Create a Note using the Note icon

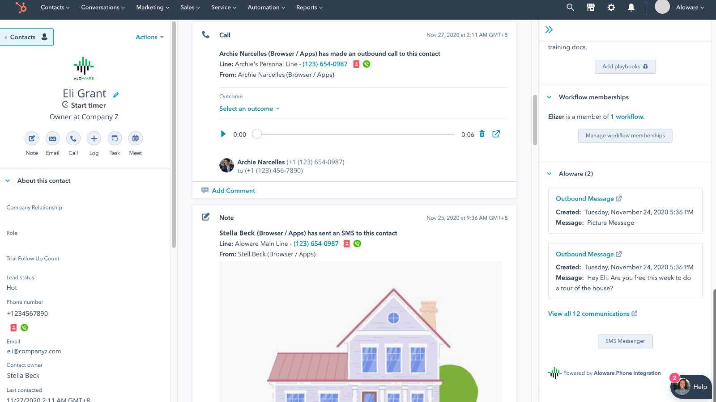point(31,138)
